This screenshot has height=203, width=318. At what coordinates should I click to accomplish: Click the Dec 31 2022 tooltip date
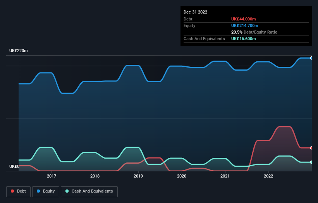tap(196, 12)
